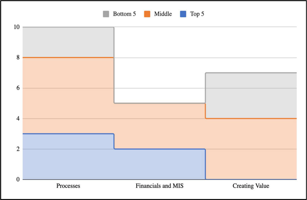
Task: Click the Creating Value axis label
Action: point(251,186)
